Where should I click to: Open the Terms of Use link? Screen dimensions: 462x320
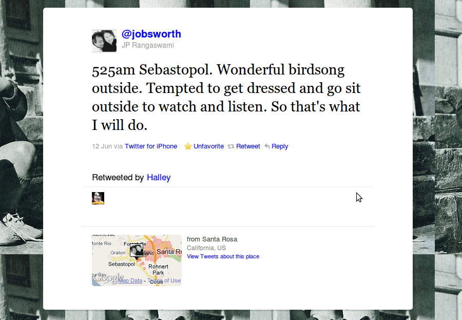point(164,281)
